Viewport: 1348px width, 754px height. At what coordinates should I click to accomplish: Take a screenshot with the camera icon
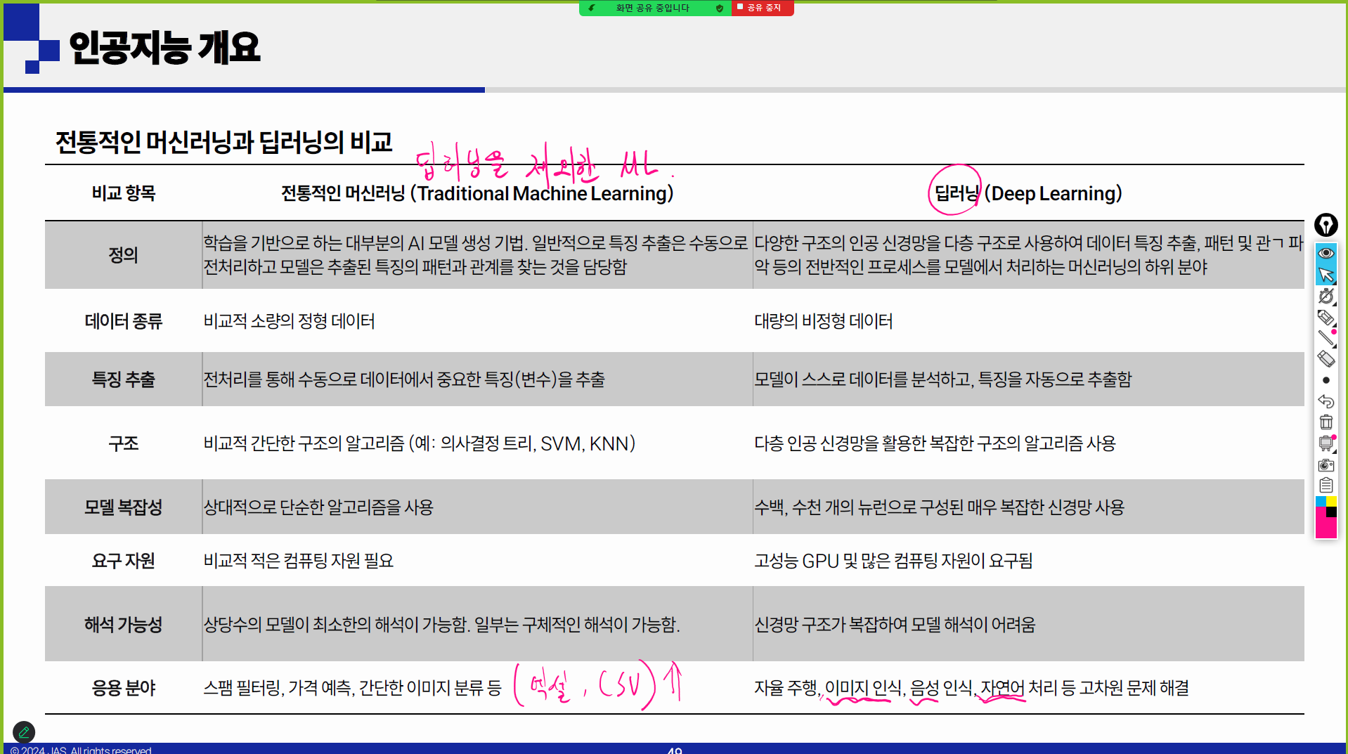[x=1326, y=464]
